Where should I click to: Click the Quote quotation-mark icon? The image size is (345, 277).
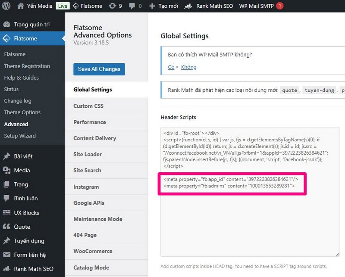coord(6,227)
